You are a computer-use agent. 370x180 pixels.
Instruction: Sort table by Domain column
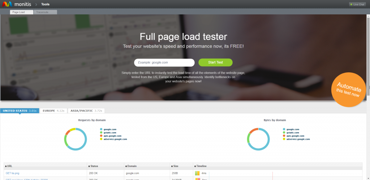(132, 166)
